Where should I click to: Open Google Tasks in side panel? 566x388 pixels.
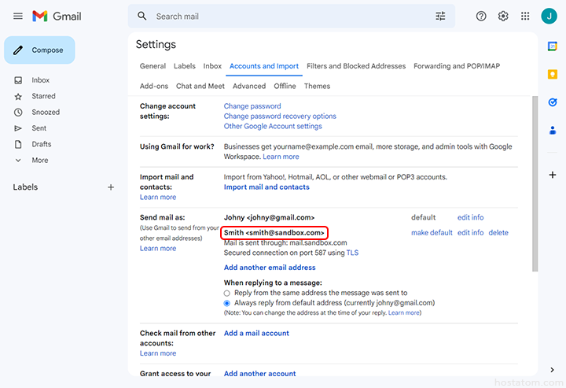point(553,102)
